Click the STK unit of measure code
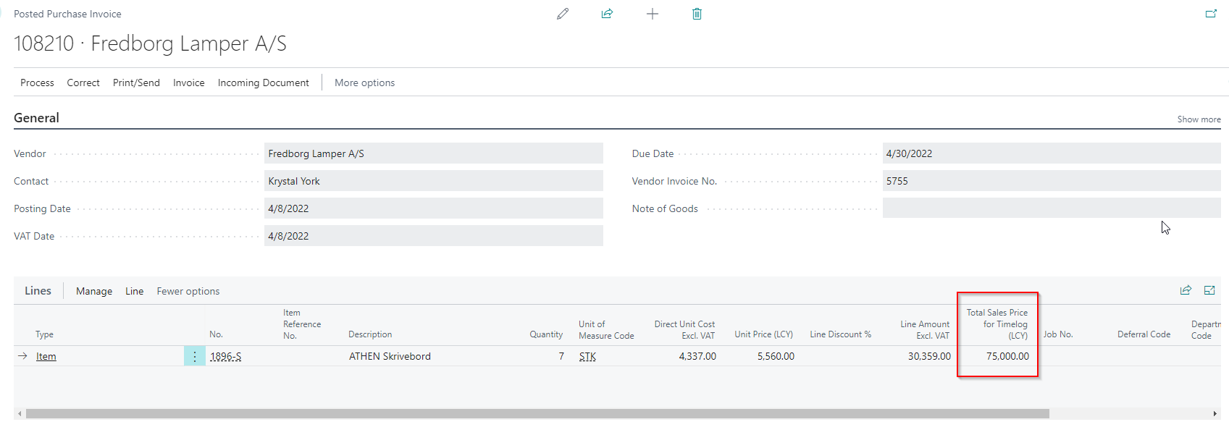This screenshot has height=435, width=1229. (x=587, y=357)
